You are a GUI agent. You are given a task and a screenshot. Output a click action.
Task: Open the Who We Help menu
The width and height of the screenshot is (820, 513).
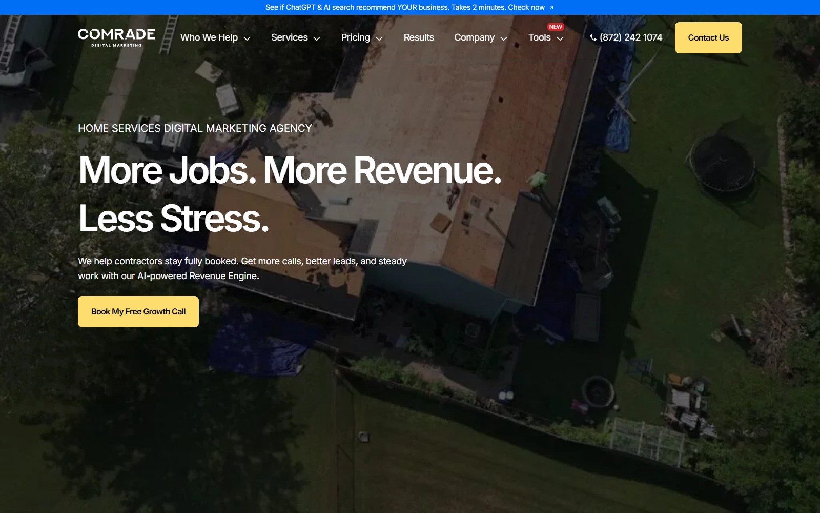(209, 37)
